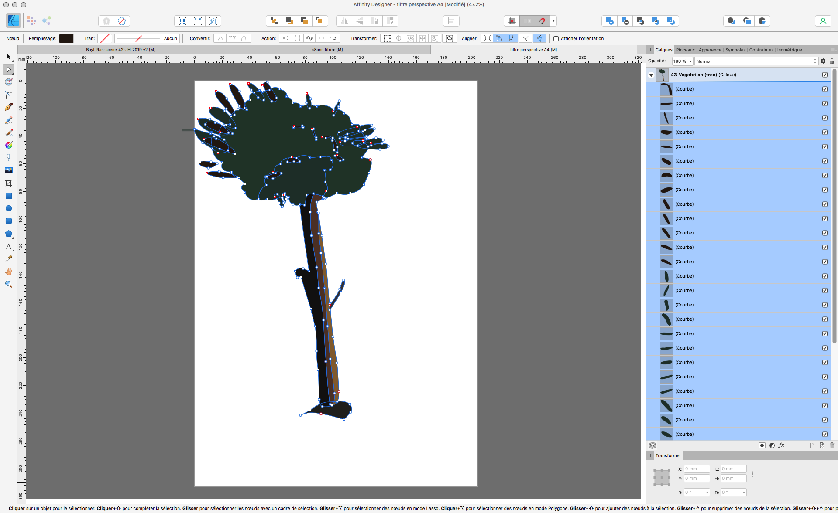Switch to the Pinceaux panel tab

(685, 50)
